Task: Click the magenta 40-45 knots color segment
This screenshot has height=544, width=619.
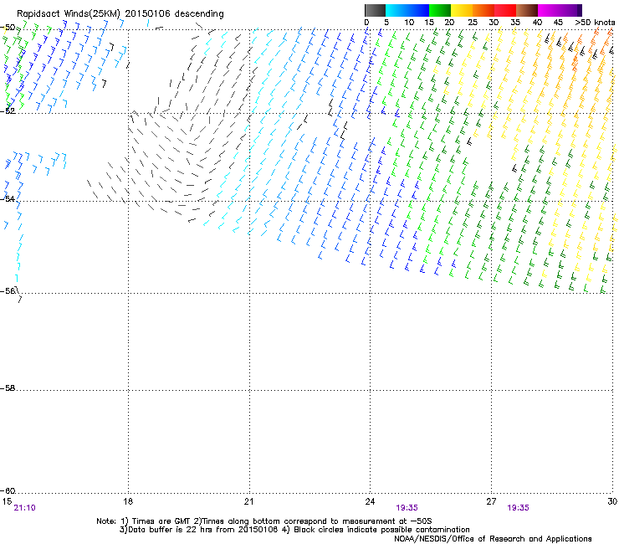Action: click(x=549, y=10)
